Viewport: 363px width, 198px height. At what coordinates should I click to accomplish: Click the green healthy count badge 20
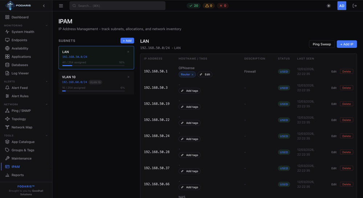click(x=194, y=6)
